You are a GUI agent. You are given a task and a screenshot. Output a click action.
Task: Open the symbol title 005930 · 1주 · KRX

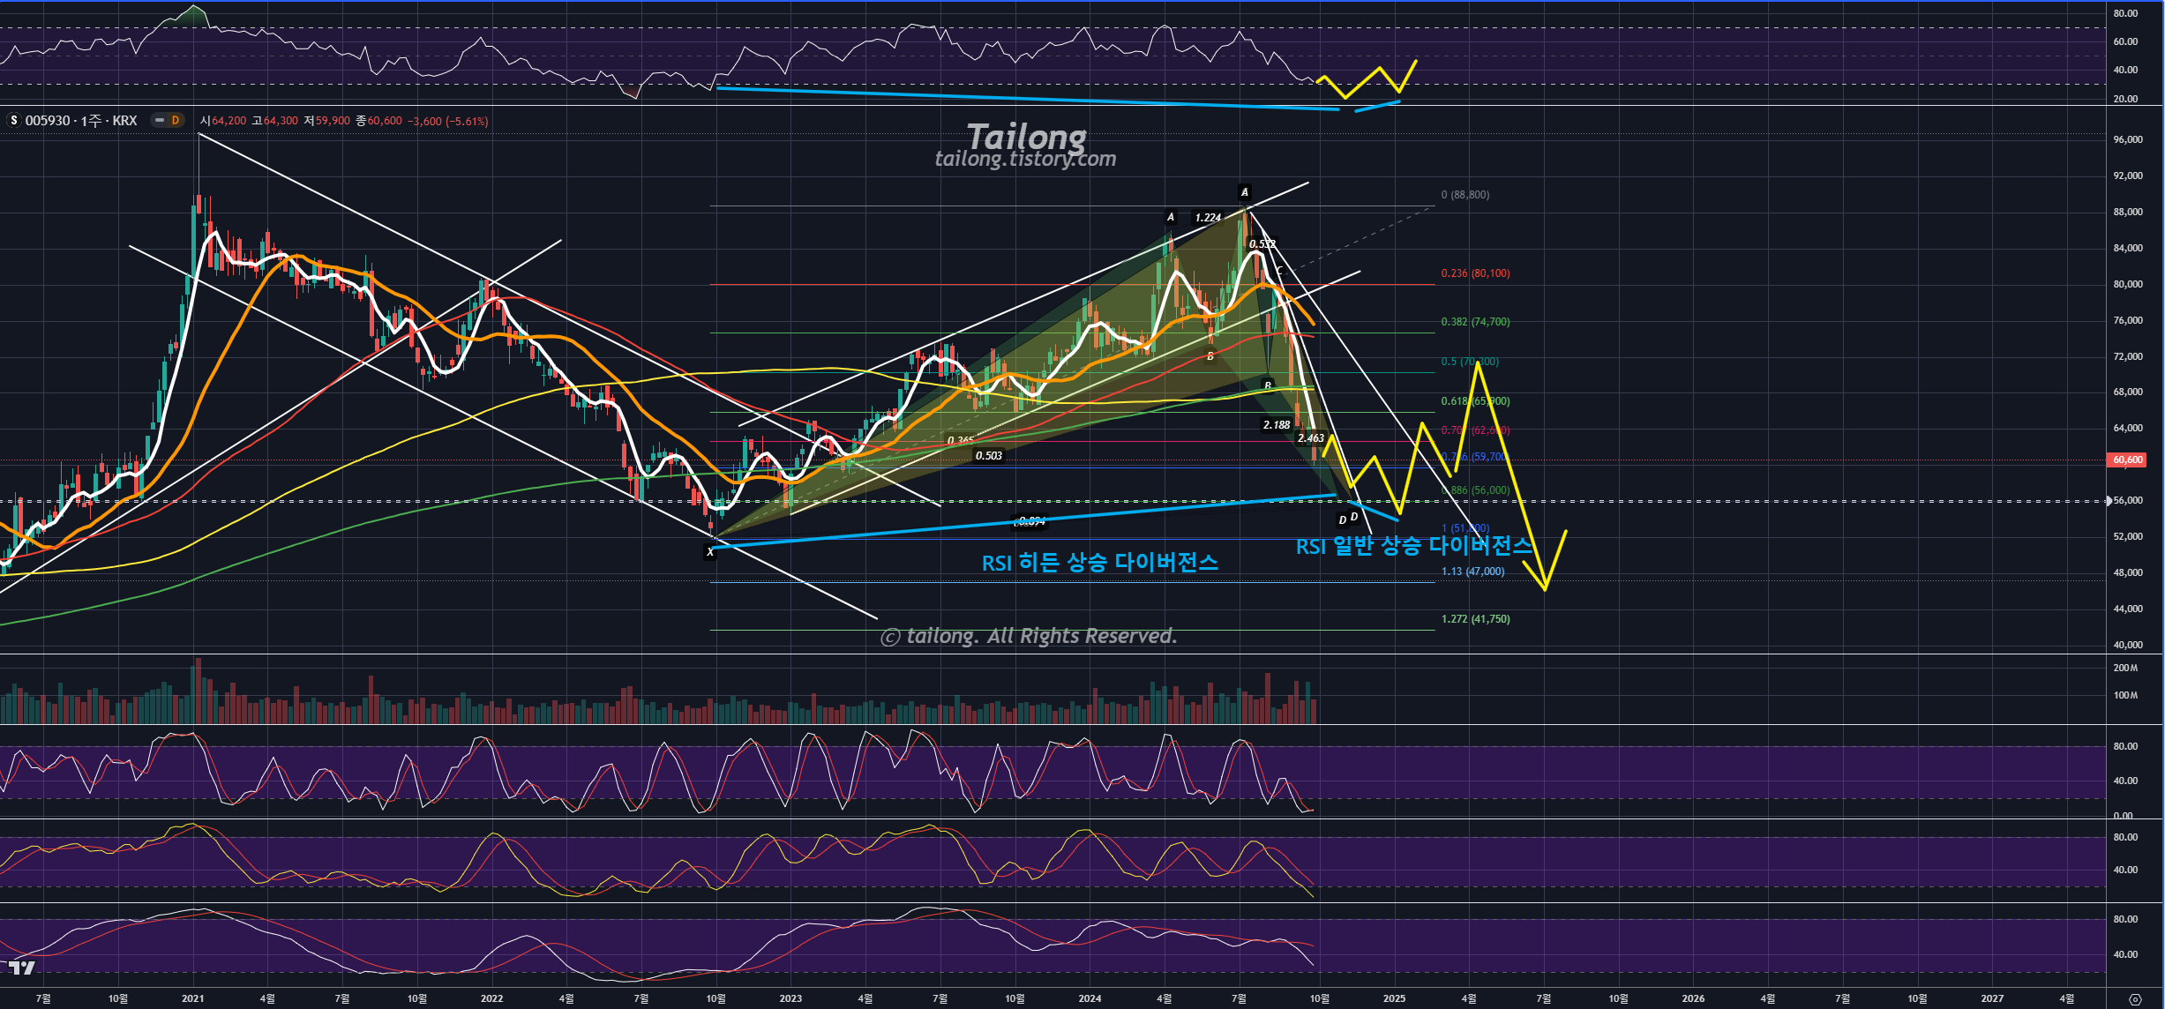81,121
